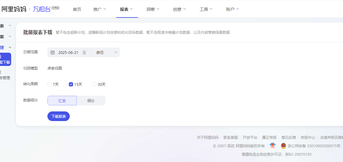
Task: Open the 洞察 navigation menu
Action: point(153,9)
